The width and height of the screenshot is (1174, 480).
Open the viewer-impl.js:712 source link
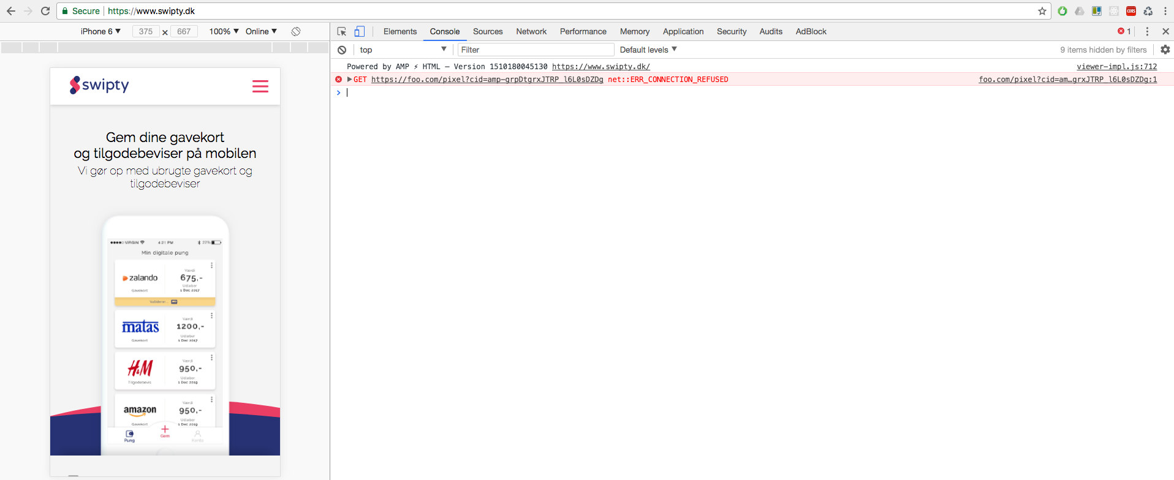(x=1117, y=67)
